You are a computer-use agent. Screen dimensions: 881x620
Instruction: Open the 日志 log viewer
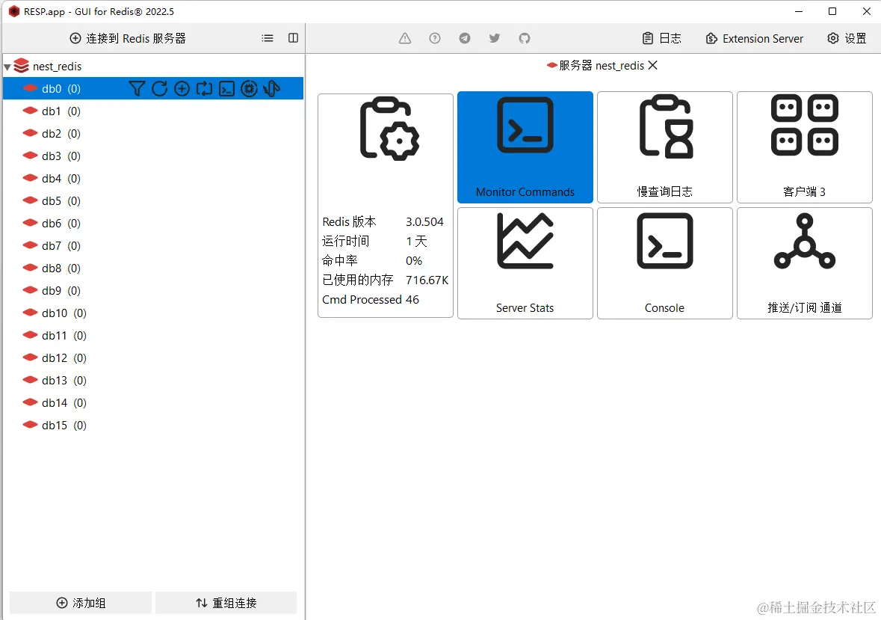662,38
